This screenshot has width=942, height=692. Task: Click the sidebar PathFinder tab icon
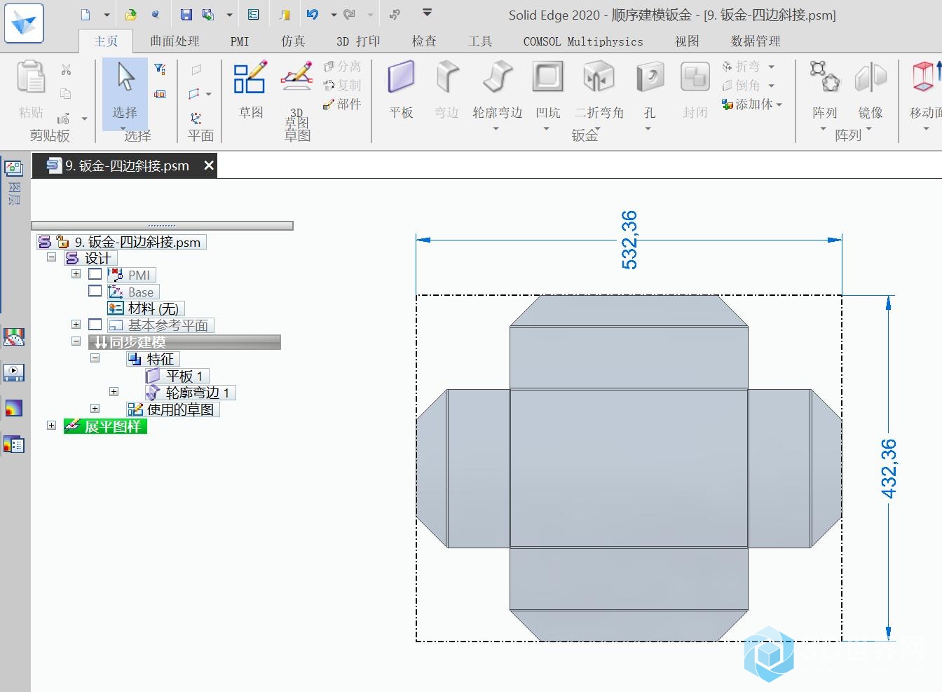[13, 168]
